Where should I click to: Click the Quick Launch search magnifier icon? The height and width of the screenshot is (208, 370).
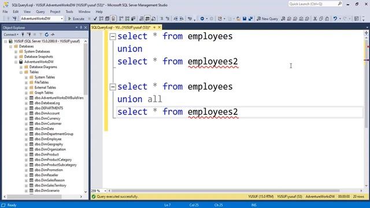(x=339, y=4)
